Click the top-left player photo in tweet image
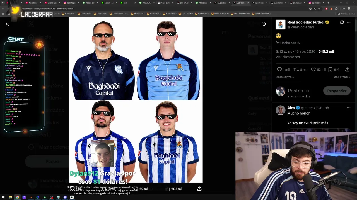 (x=103, y=59)
